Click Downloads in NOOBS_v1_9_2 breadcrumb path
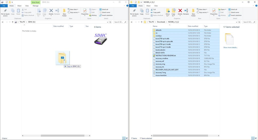This screenshot has width=258, height=140. tap(161, 22)
